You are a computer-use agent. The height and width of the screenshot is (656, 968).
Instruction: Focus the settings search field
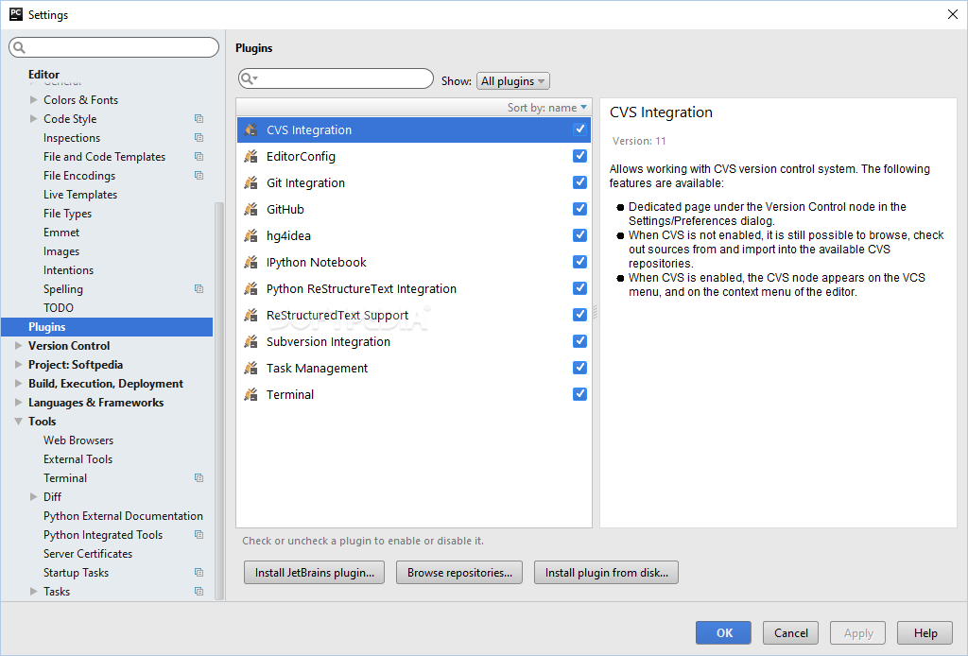[x=114, y=47]
